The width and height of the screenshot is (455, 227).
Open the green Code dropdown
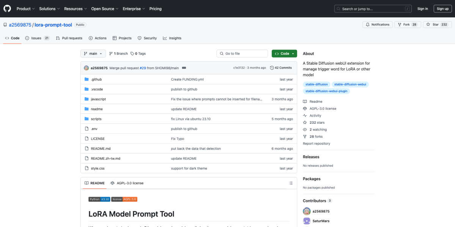284,53
